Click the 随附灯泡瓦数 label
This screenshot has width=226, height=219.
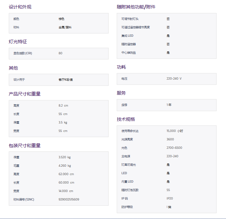(130, 190)
